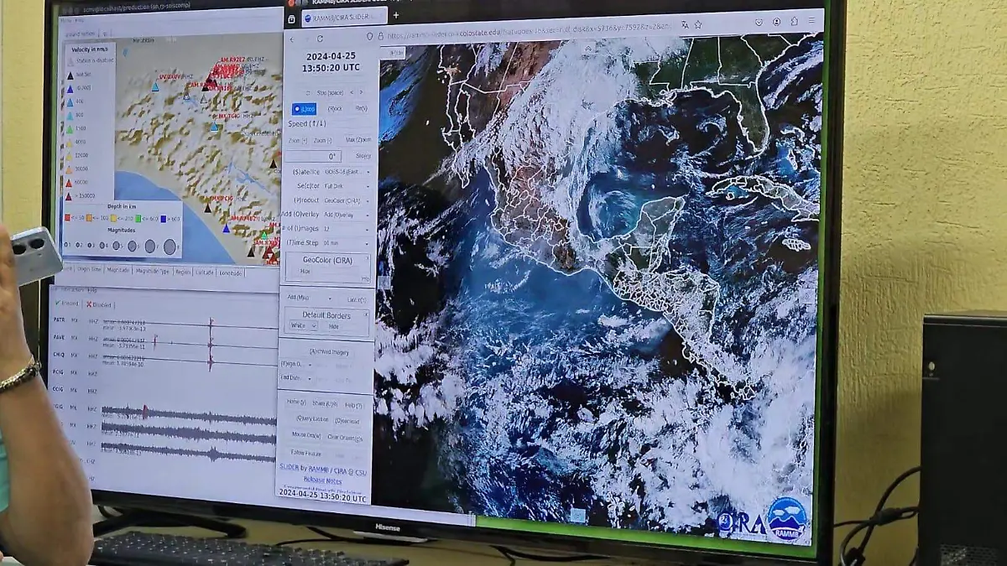The image size is (1007, 566).
Task: Open the Release Notes link
Action: tap(322, 480)
